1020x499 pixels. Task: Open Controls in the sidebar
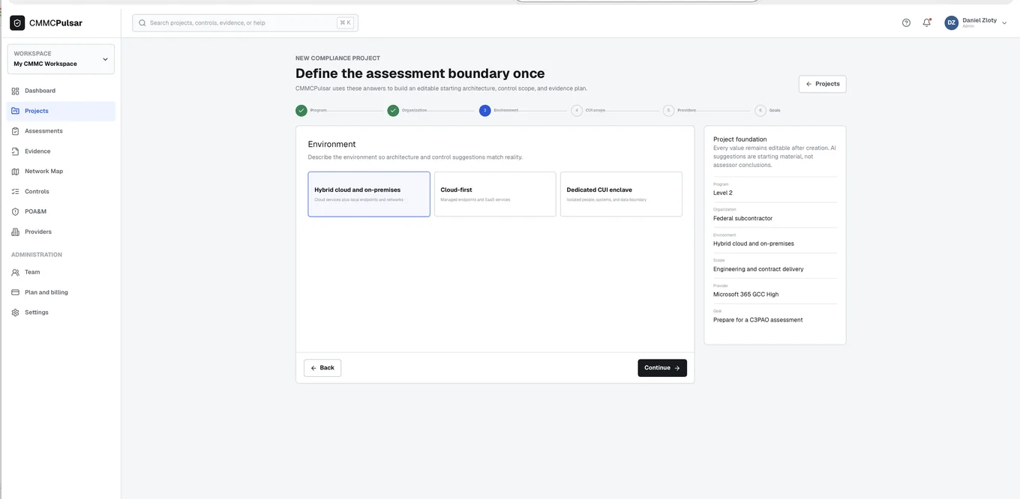coord(61,192)
